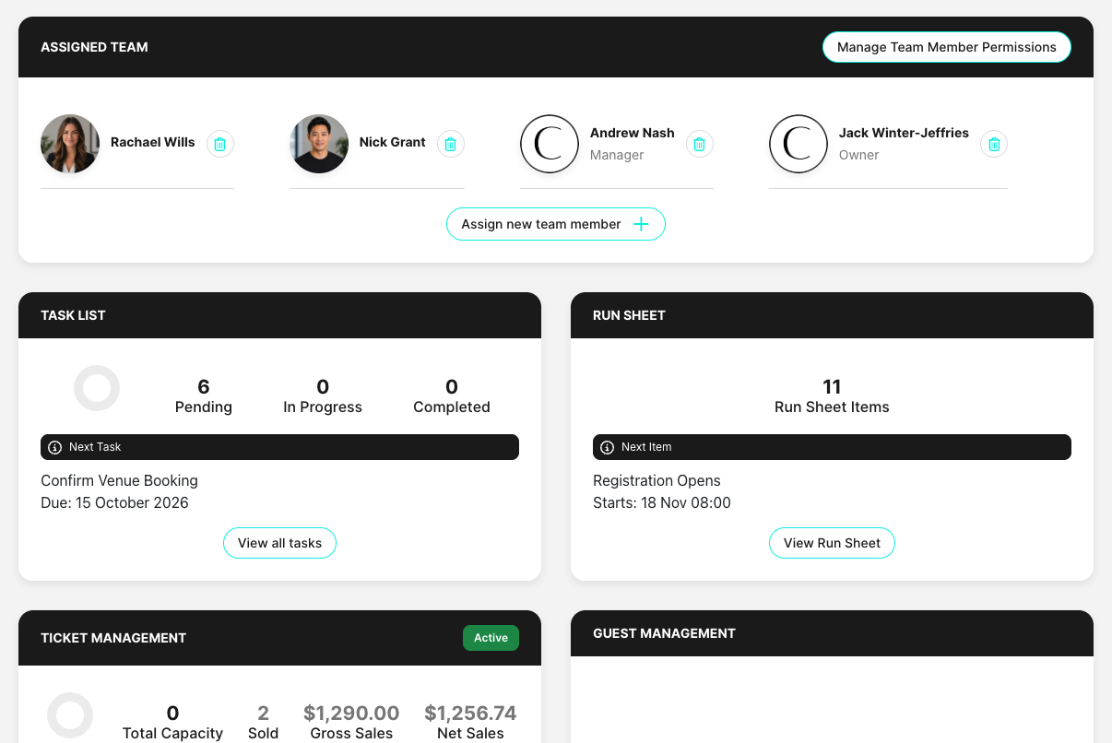Click TASK LIST header

pyautogui.click(x=73, y=315)
